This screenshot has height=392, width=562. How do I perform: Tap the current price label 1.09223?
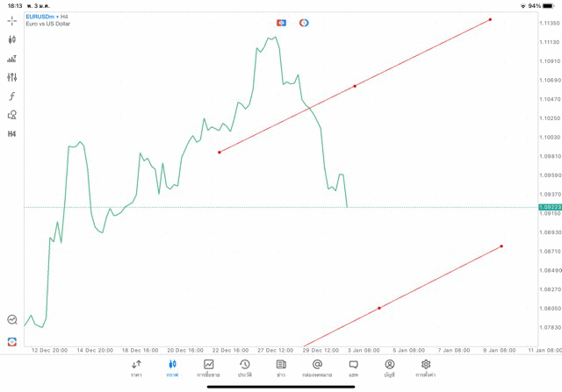click(550, 207)
